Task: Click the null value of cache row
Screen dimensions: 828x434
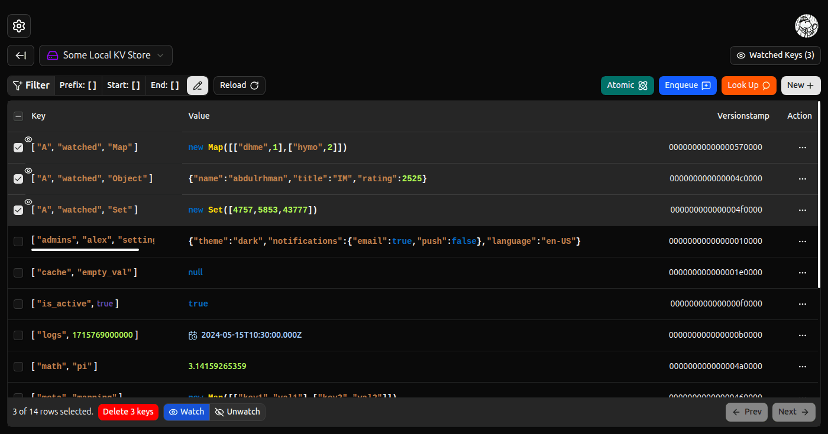Action: tap(195, 273)
